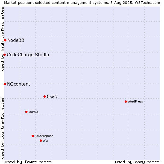This screenshot has height=164, width=164.
Task: Select the CodeCharge Studio label
Action: (28, 55)
